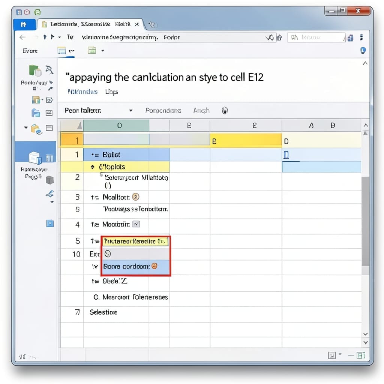Open the Pomonanne tab
Image resolution: width=384 pixels, height=384 pixels.
point(163,111)
